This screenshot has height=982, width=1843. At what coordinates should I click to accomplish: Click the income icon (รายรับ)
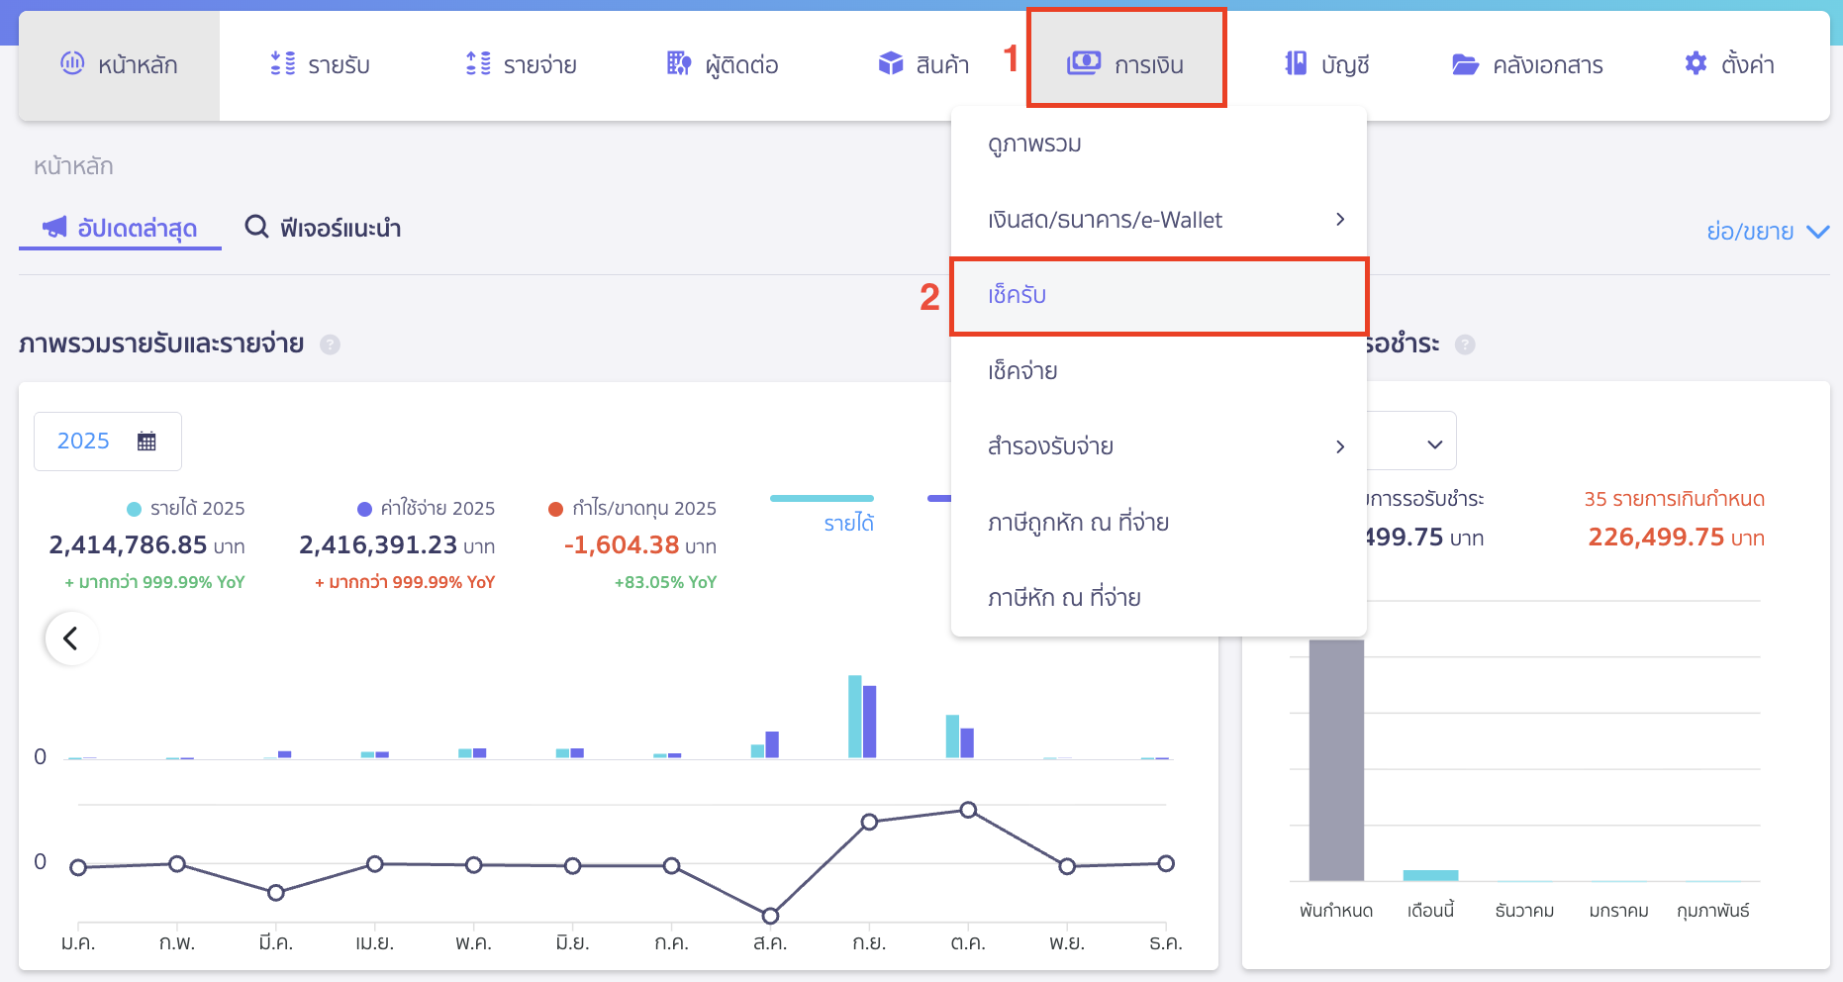point(283,64)
